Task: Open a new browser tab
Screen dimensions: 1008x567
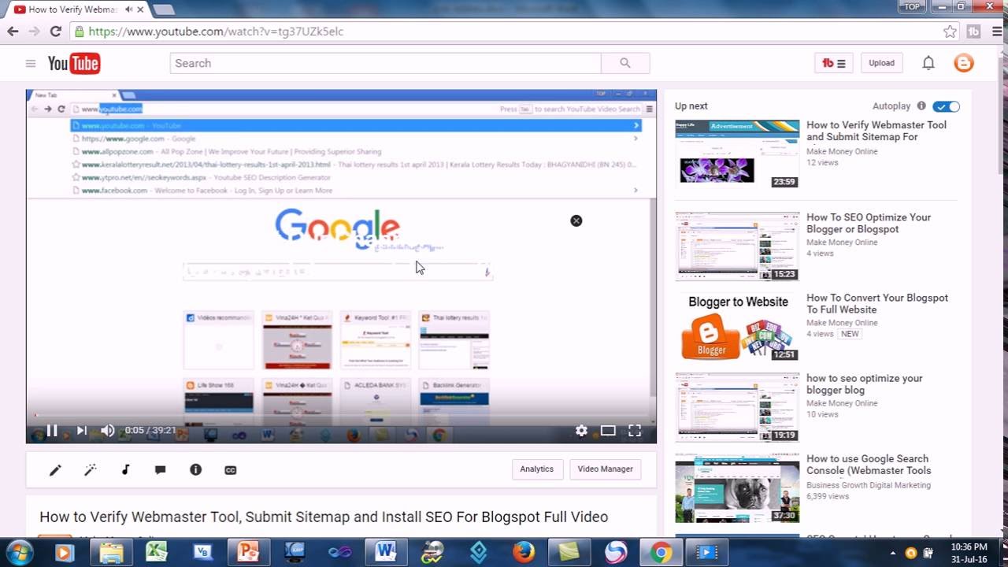Action: (163, 9)
